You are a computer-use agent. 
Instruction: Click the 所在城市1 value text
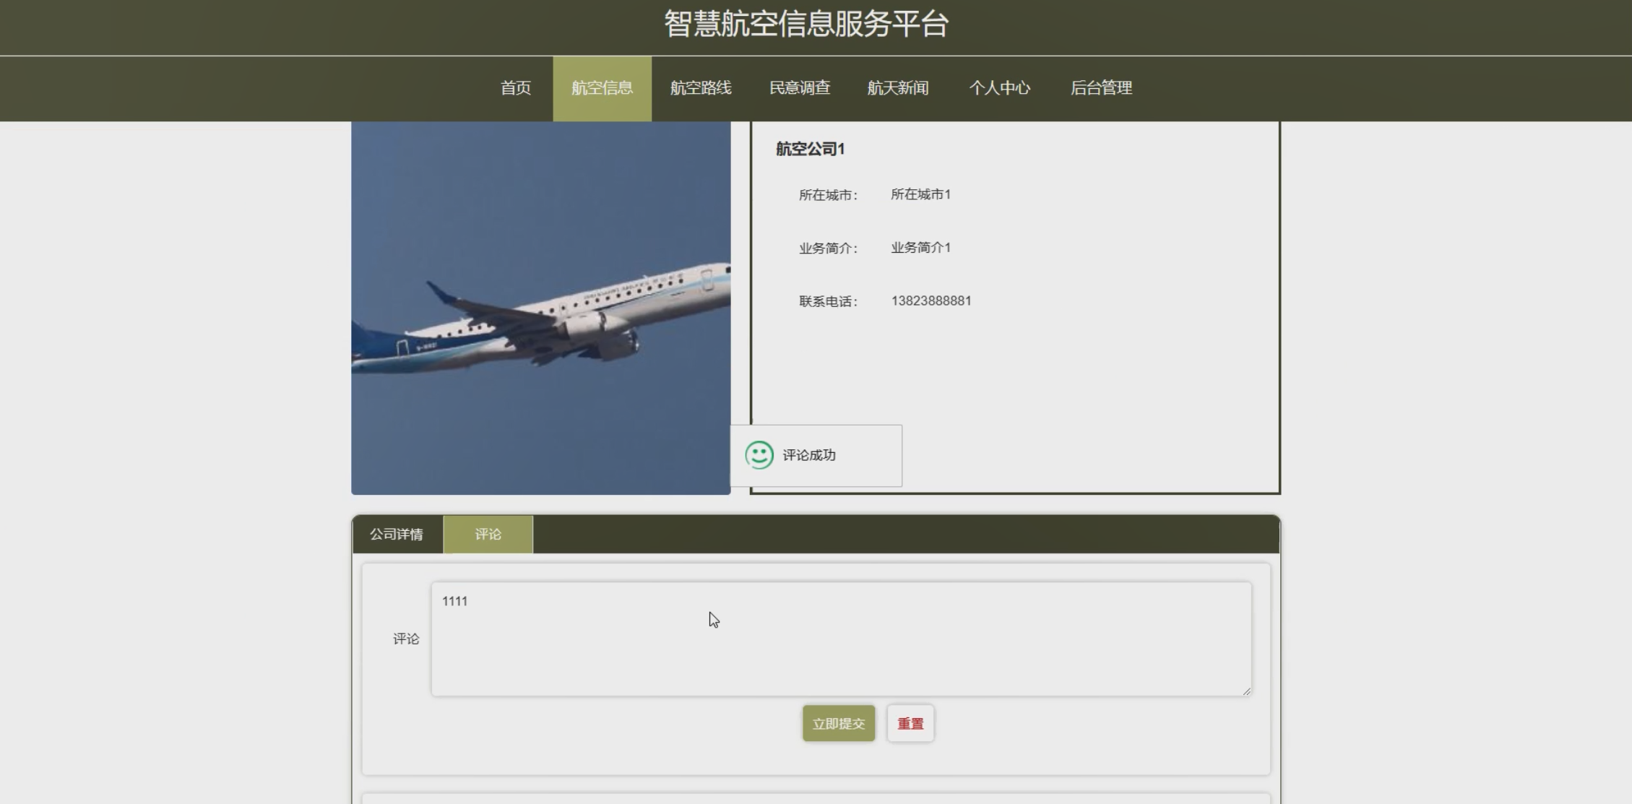pos(920,194)
